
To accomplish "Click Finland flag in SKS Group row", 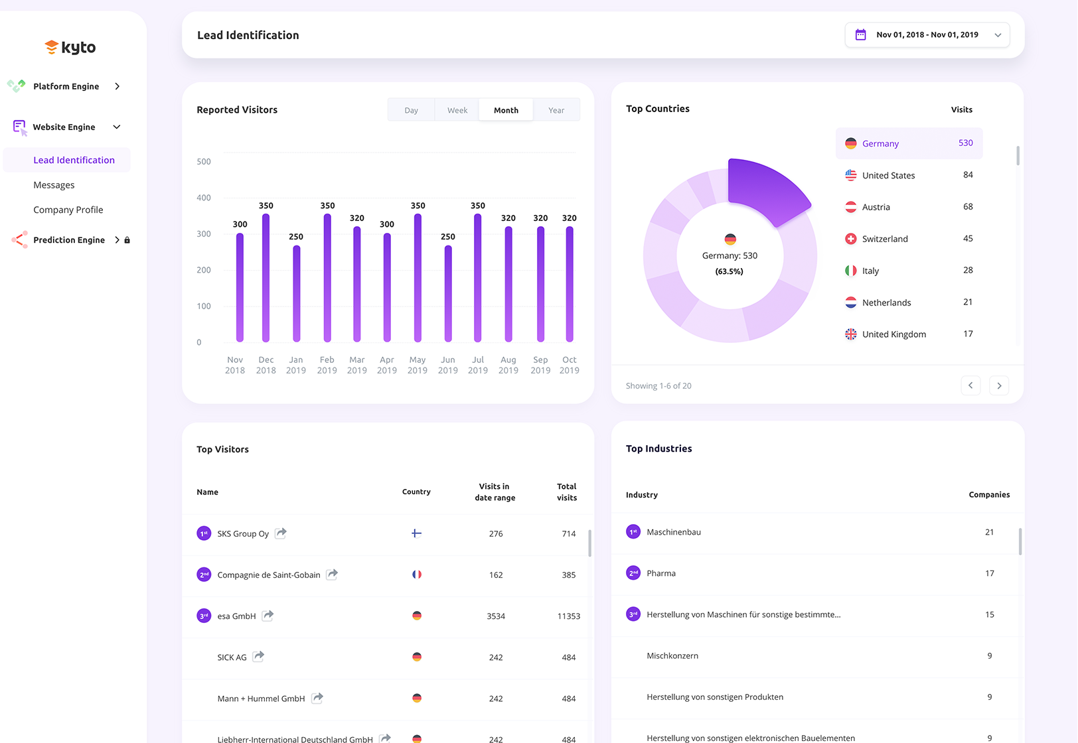I will click(416, 533).
